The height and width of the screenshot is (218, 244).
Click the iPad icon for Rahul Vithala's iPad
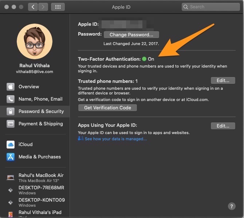tap(11, 214)
